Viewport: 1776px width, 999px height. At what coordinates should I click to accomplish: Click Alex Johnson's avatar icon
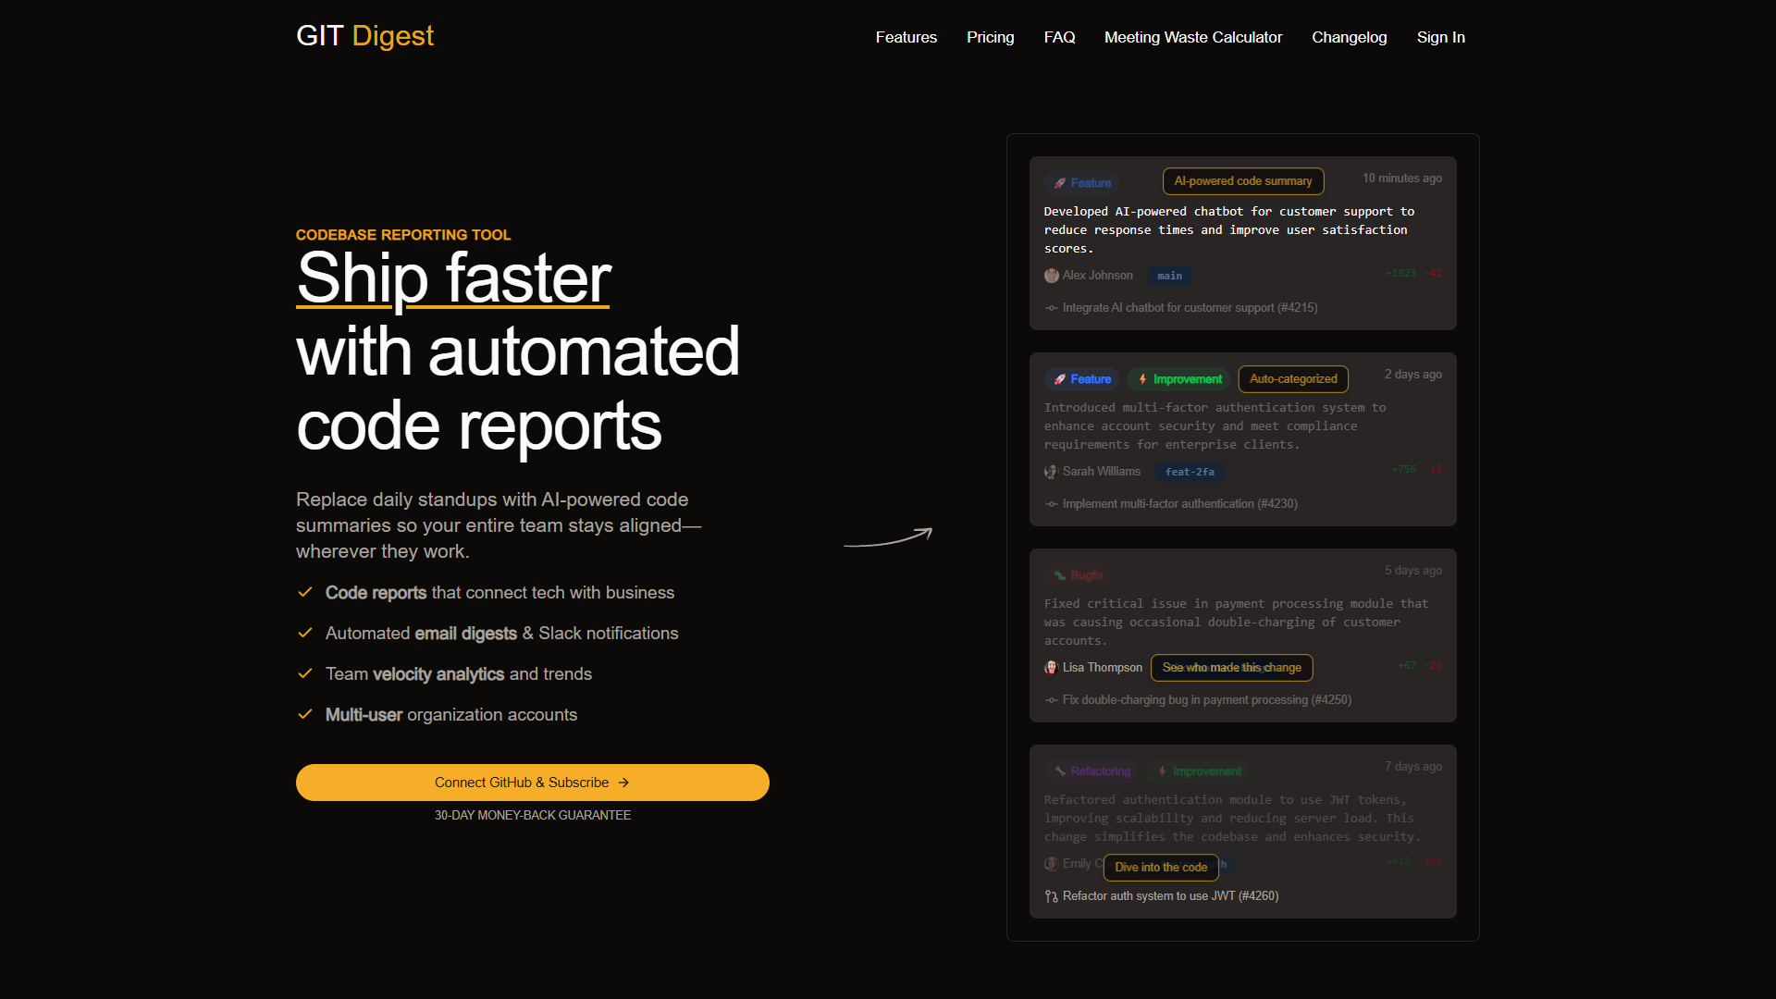pyautogui.click(x=1051, y=276)
